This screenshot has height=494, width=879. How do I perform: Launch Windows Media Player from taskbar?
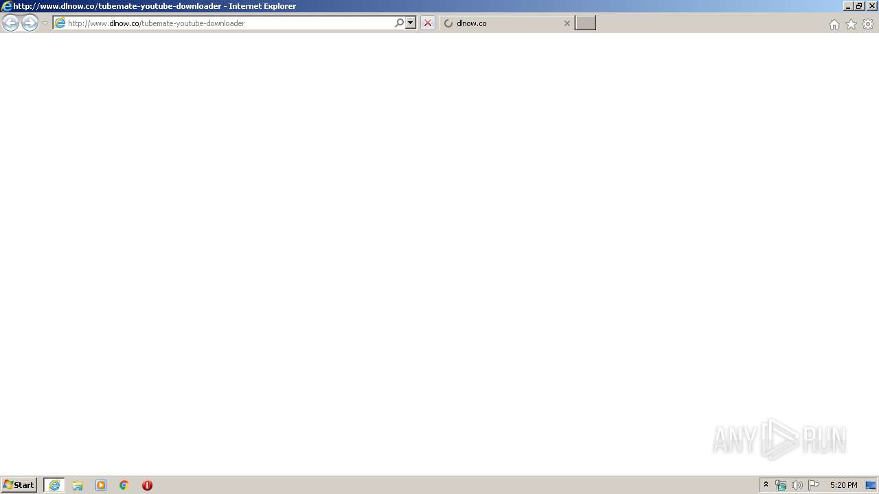click(x=101, y=485)
